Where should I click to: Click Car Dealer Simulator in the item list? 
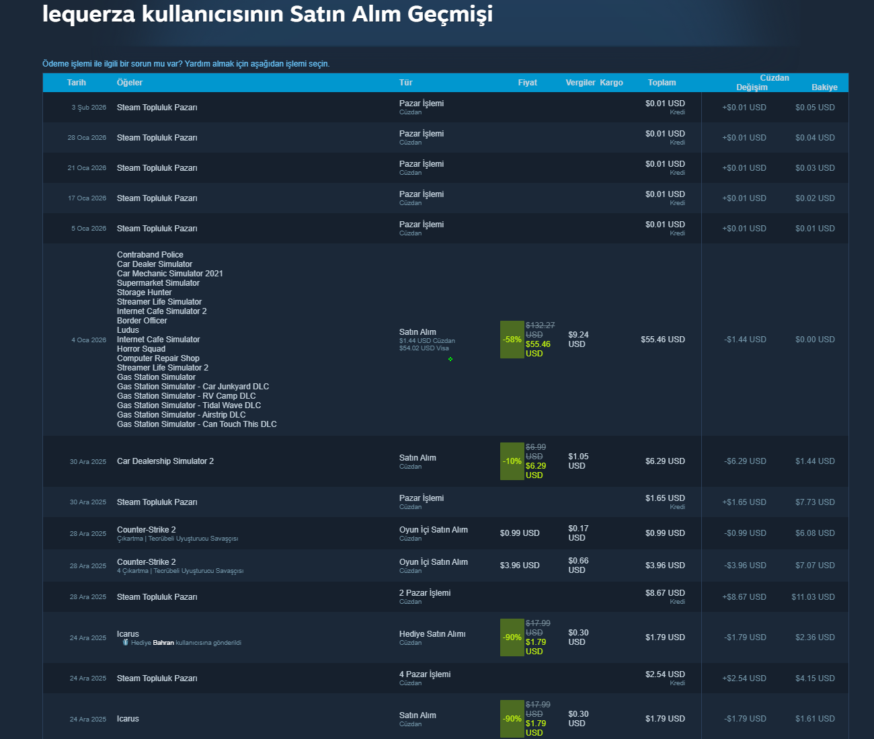point(155,264)
